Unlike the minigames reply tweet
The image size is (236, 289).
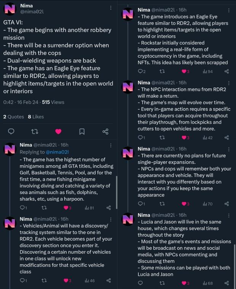pyautogui.click(x=67, y=208)
